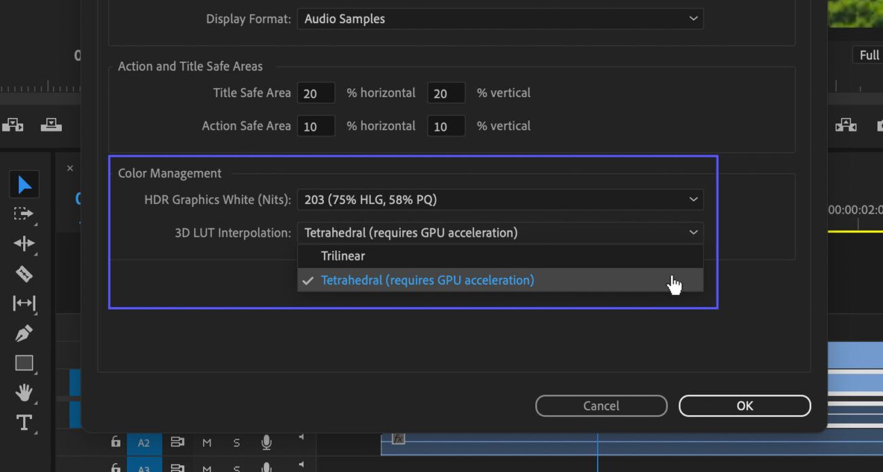Cancel the sequence settings dialog

coord(600,405)
